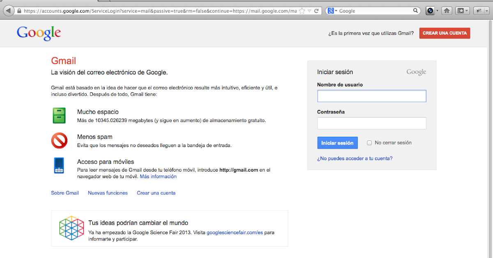This screenshot has height=258, width=493.
Task: Click the rightmost toolbar extension icon
Action: pos(480,11)
